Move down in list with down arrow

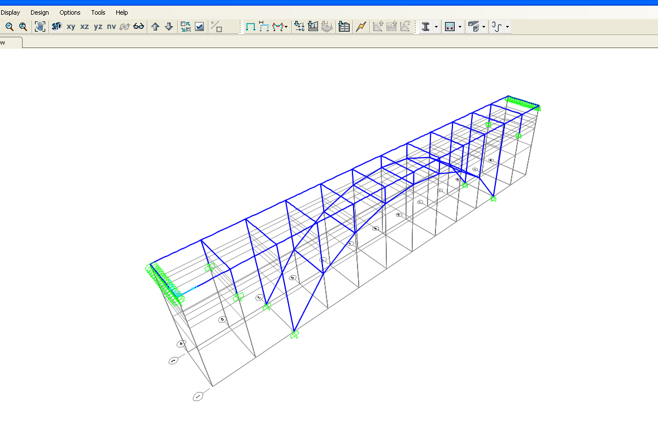click(168, 27)
